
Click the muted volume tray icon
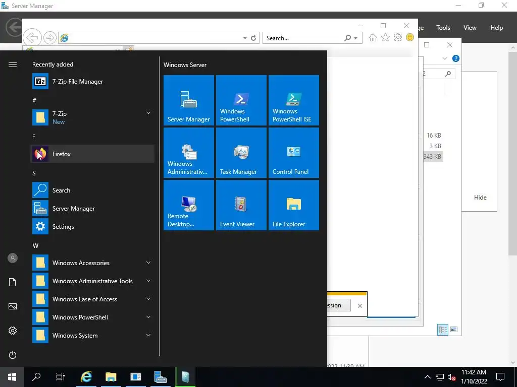452,377
